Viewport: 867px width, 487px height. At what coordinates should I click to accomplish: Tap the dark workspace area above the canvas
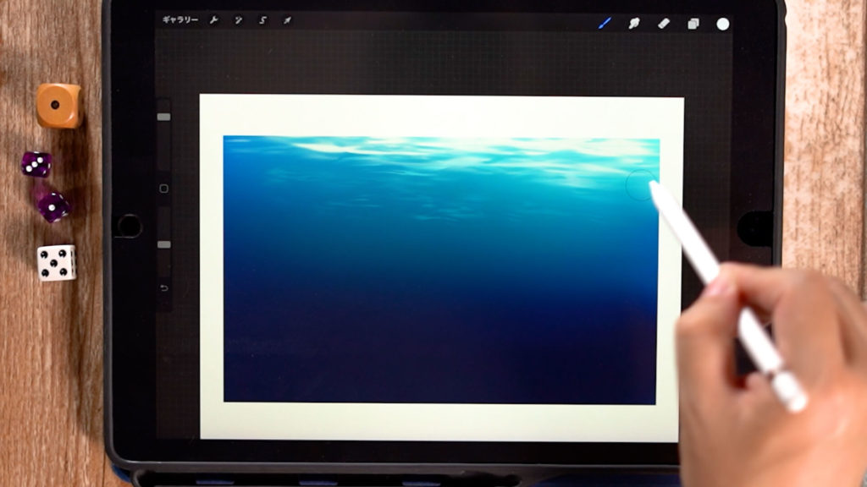pos(440,63)
